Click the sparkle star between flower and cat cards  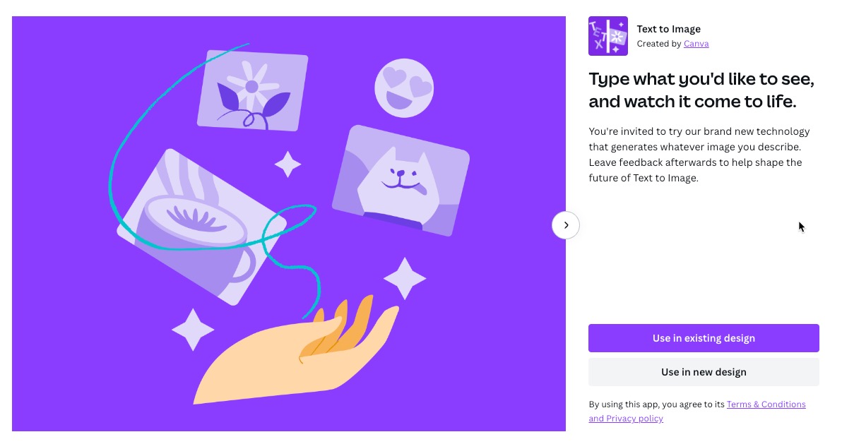(x=287, y=164)
